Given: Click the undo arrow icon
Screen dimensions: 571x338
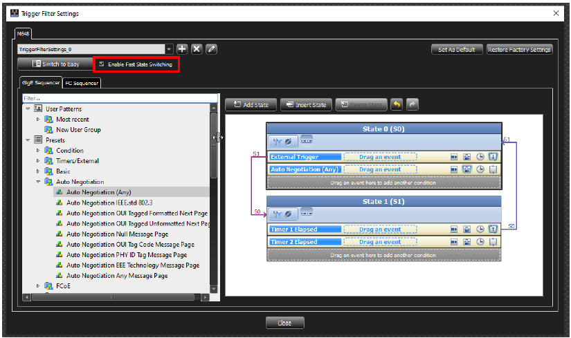Looking at the screenshot, I should coord(397,104).
